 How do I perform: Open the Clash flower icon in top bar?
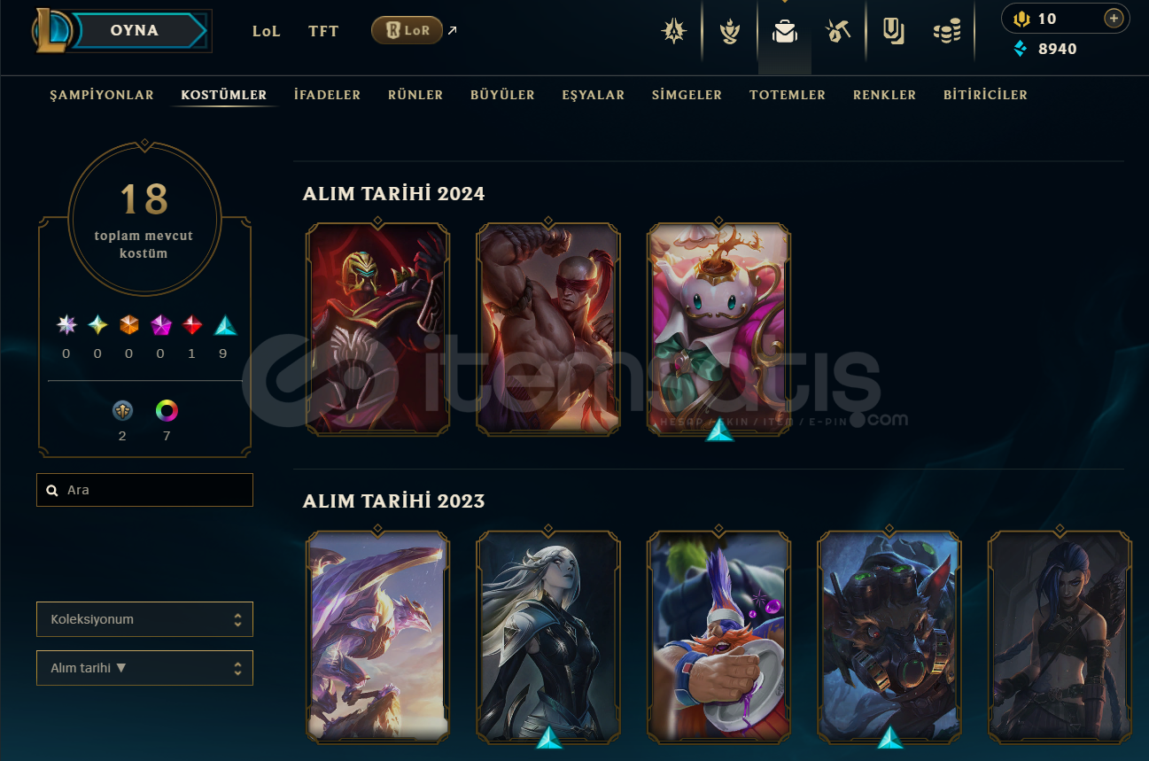[729, 32]
